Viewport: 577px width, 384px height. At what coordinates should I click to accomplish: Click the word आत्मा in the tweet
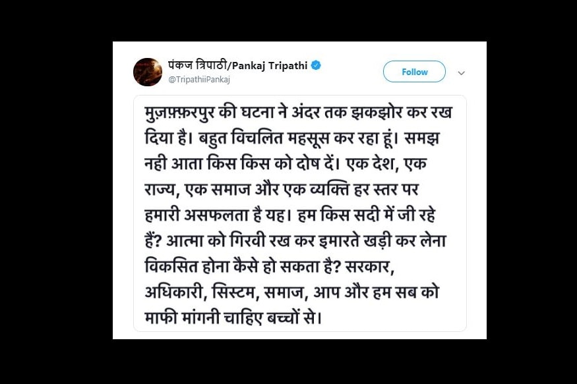point(184,241)
